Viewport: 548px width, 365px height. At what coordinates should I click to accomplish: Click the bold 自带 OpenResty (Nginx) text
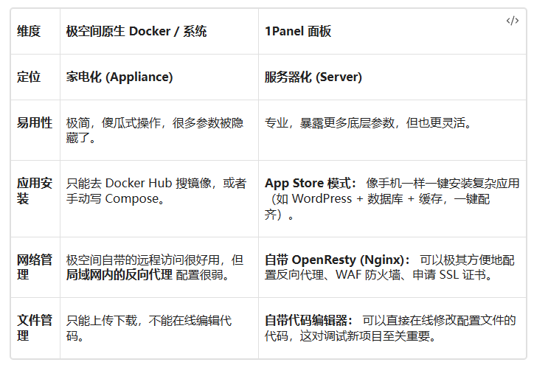coord(339,260)
